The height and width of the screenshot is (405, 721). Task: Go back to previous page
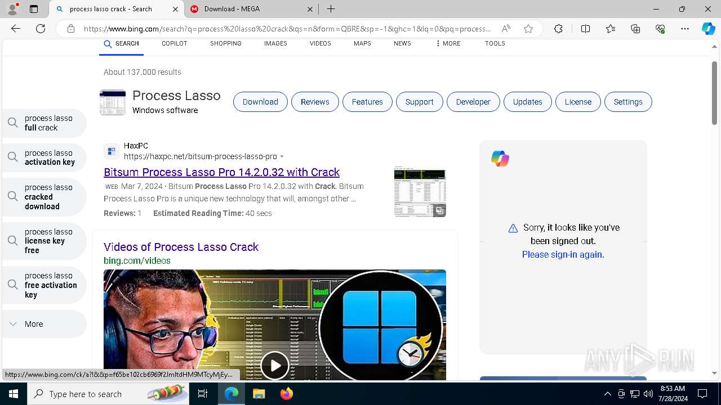[16, 29]
